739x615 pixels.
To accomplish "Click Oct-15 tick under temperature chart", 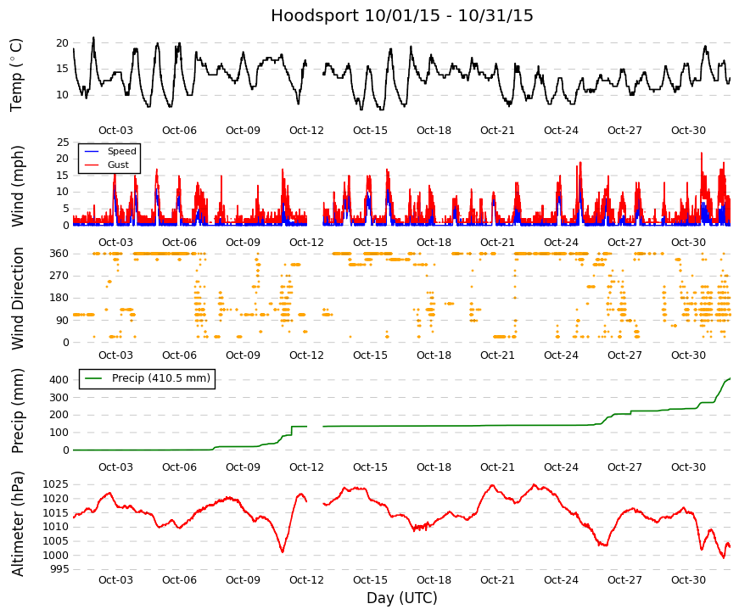I will click(x=370, y=131).
